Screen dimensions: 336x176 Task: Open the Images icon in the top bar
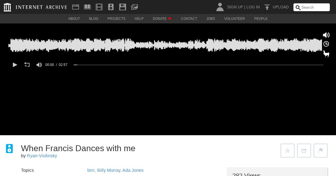coord(134,7)
